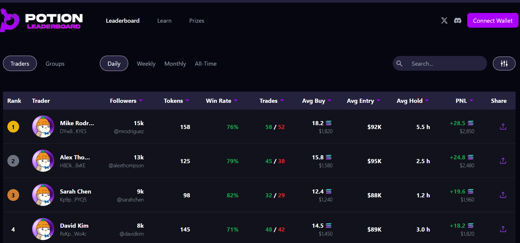Image resolution: width=520 pixels, height=243 pixels.
Task: Switch to Groups view
Action: coord(55,64)
